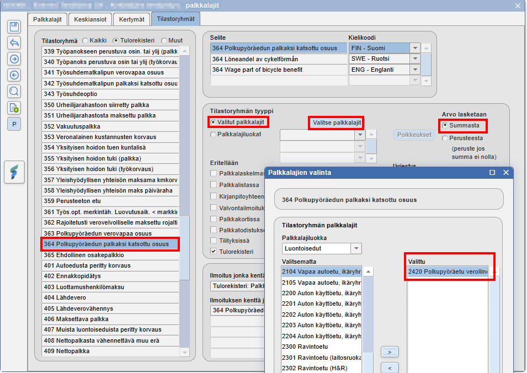Open the Search magnifier icon
The image size is (527, 373).
click(14, 91)
